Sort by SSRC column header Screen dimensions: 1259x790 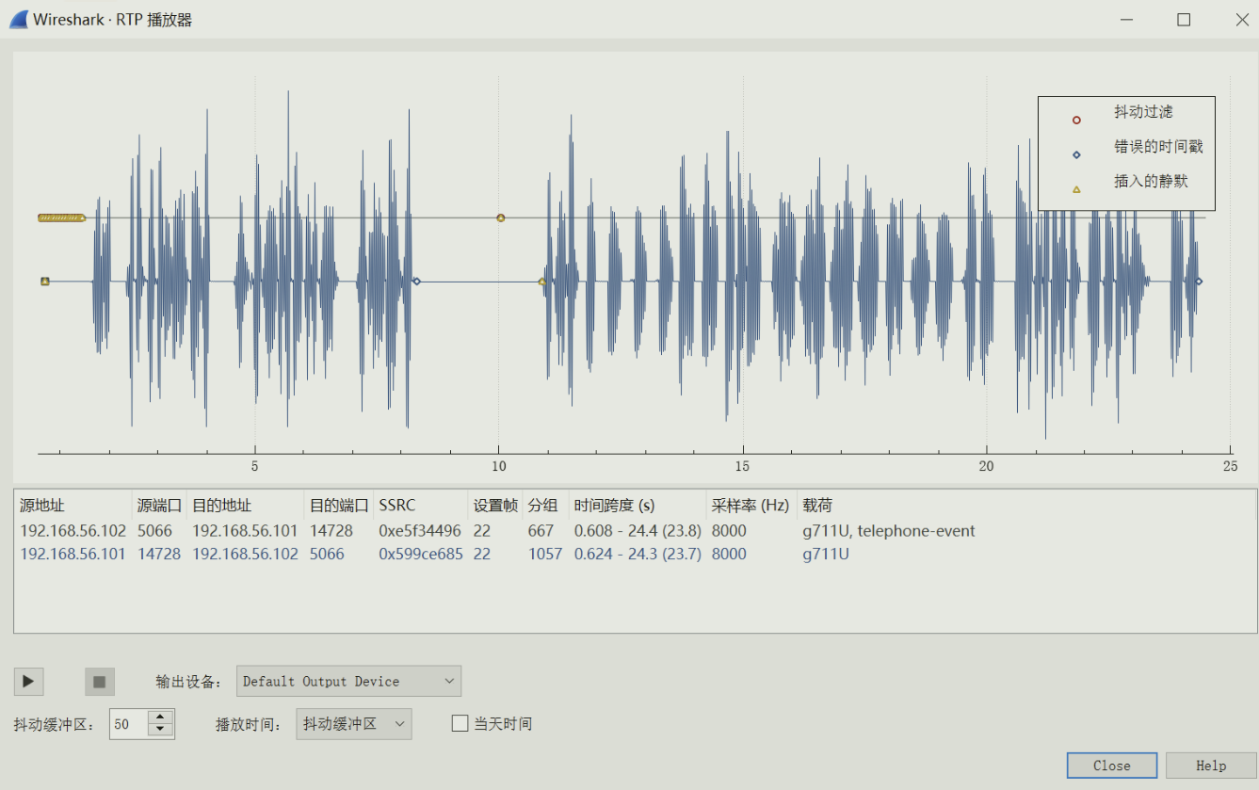(421, 506)
